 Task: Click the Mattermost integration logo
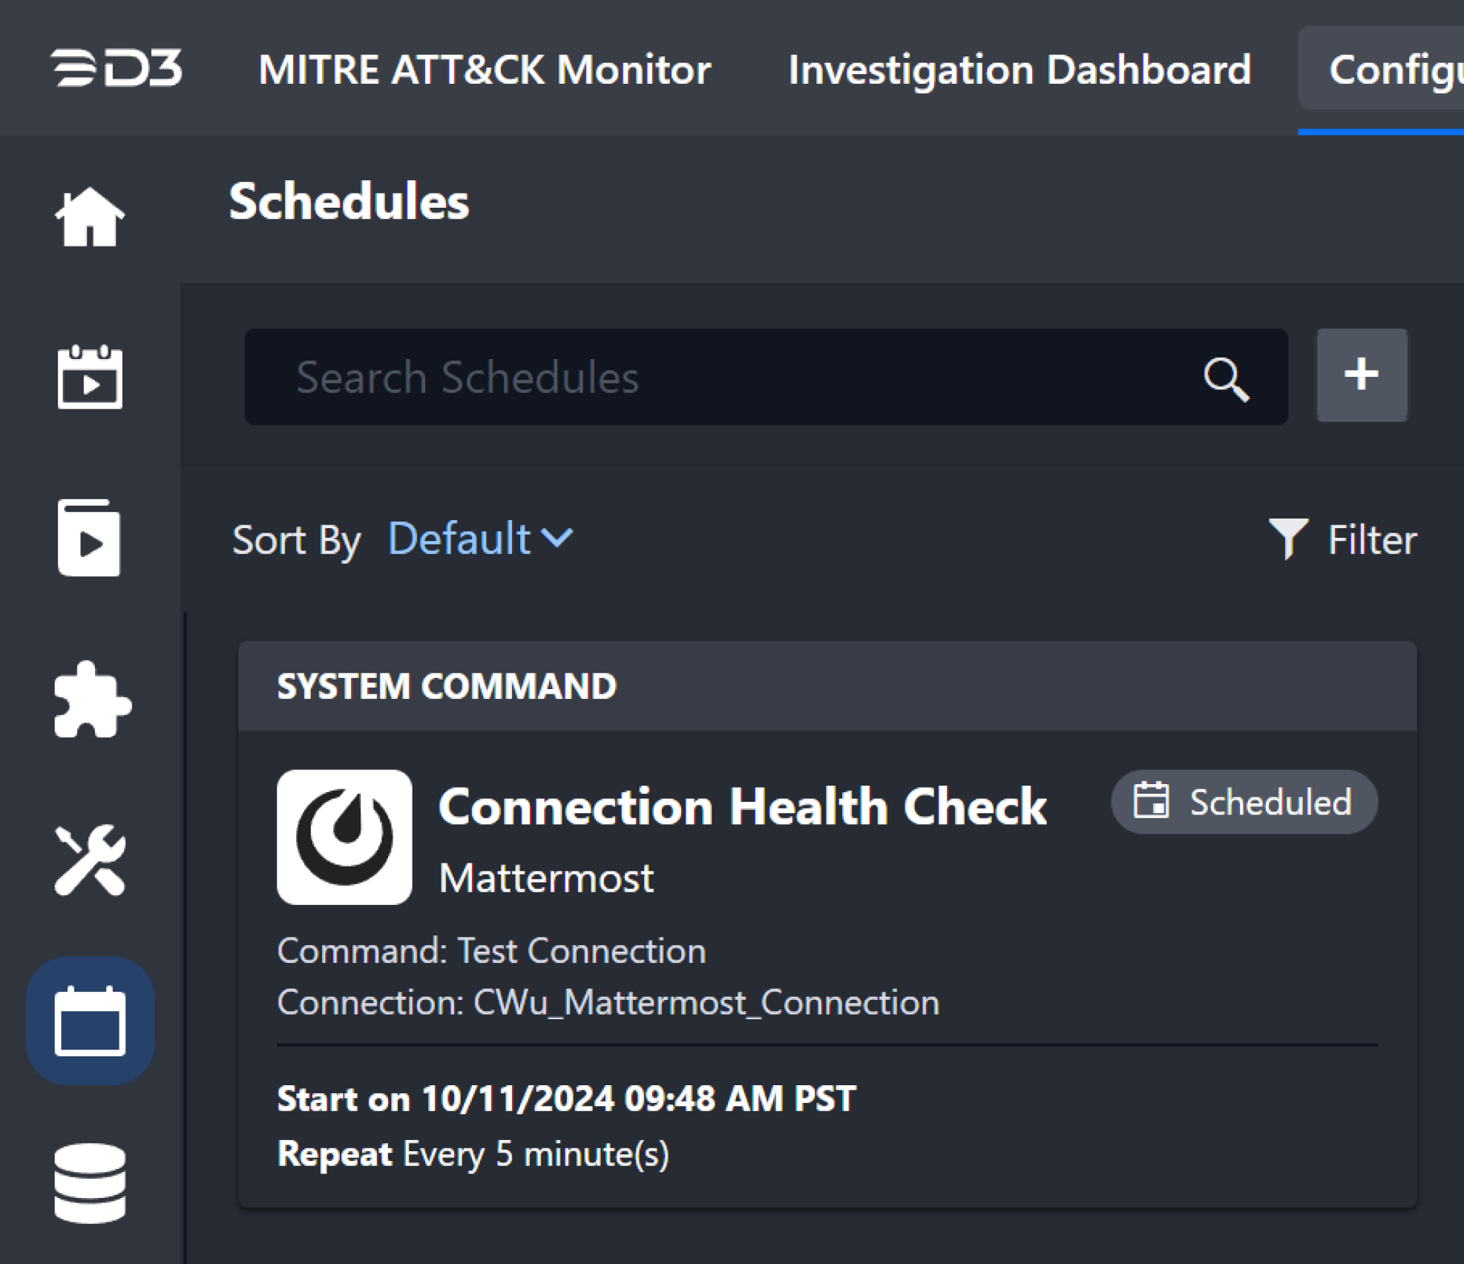[344, 837]
